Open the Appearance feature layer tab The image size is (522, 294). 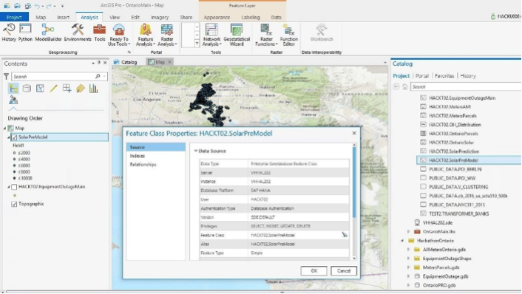click(x=217, y=17)
